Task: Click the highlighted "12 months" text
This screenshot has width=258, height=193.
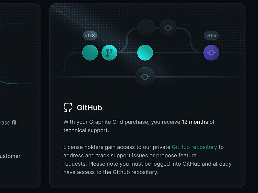Action: 195,122
